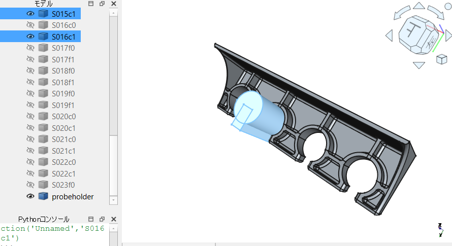Show the S017f0 object via eye icon

tap(30, 48)
